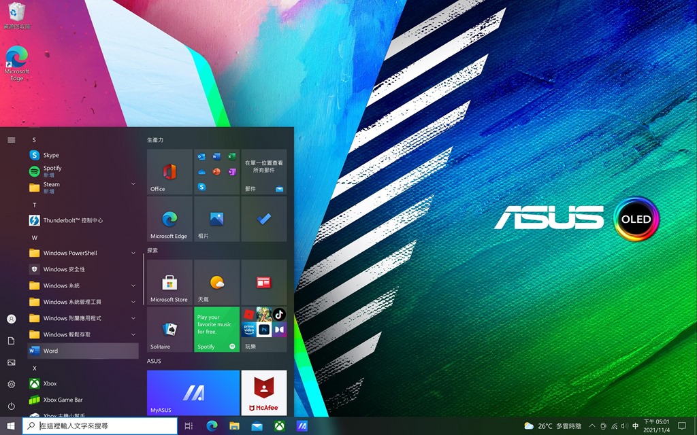Viewport: 697px width, 435px height.
Task: Open the clock showing 下午 05:01
Action: (x=657, y=425)
